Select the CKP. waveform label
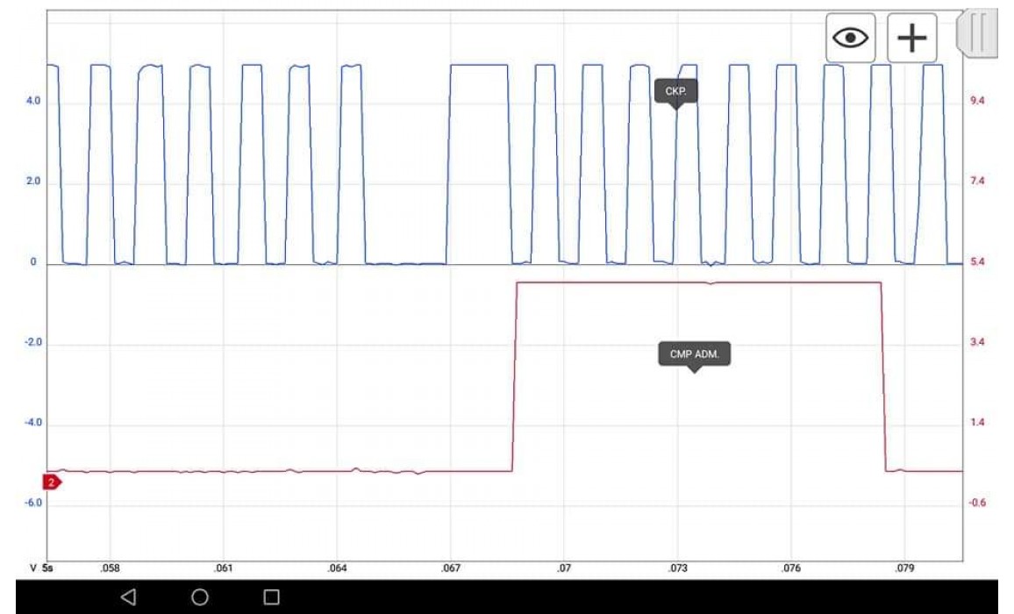 pyautogui.click(x=675, y=90)
